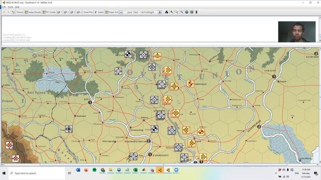Click the webcam video thumbnail
The height and width of the screenshot is (180, 321).
click(x=297, y=32)
